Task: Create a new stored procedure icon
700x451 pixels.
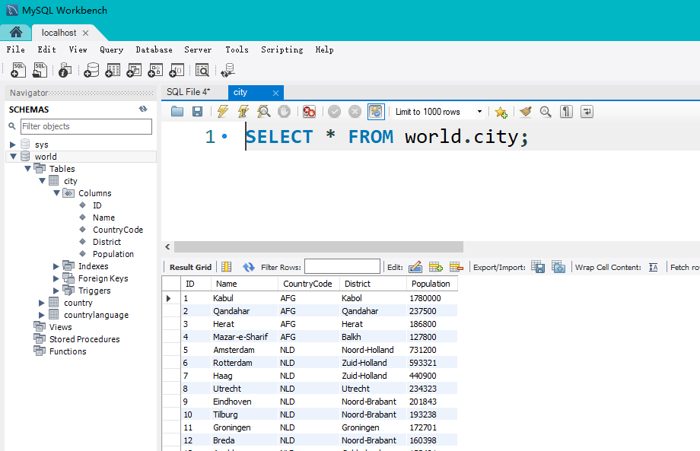Action: pos(155,70)
